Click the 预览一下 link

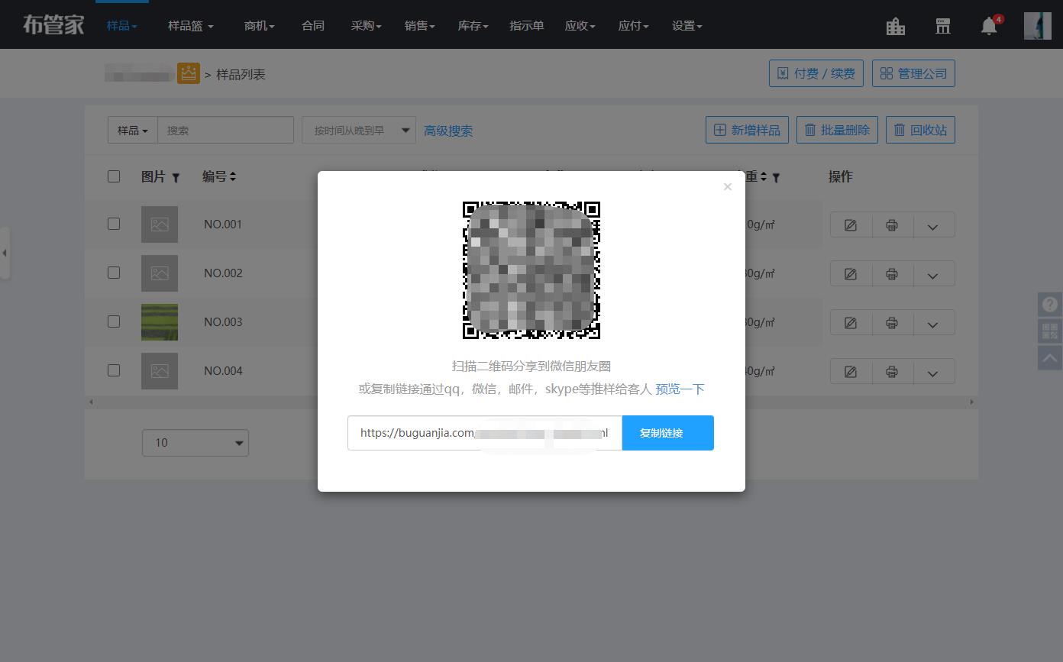(680, 389)
